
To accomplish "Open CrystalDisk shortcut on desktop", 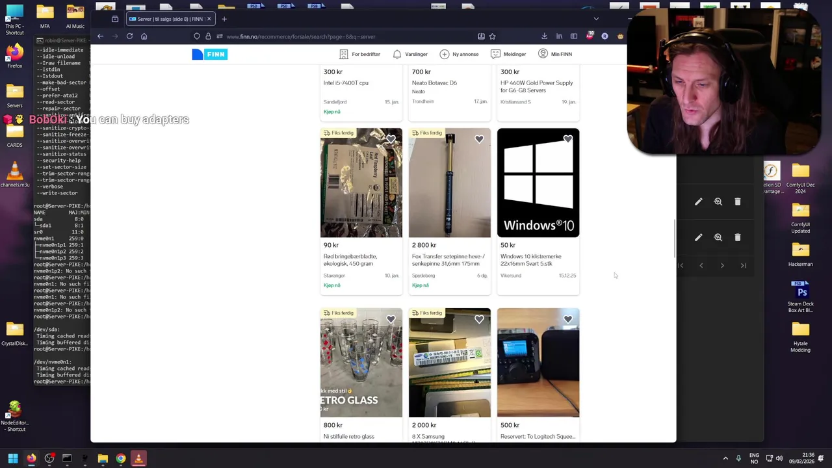I will (14, 333).
